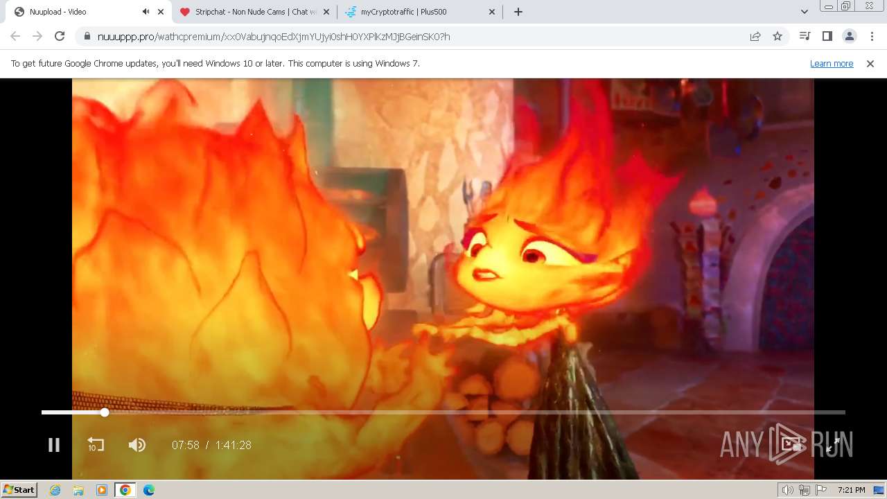This screenshot has width=887, height=499.
Task: Dismiss the Chrome update notification bar
Action: coord(870,63)
